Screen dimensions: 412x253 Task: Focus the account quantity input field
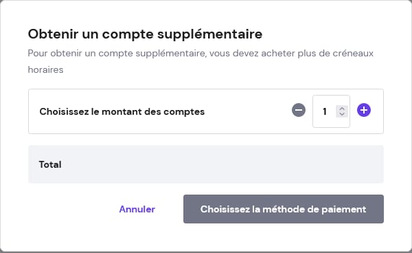331,111
